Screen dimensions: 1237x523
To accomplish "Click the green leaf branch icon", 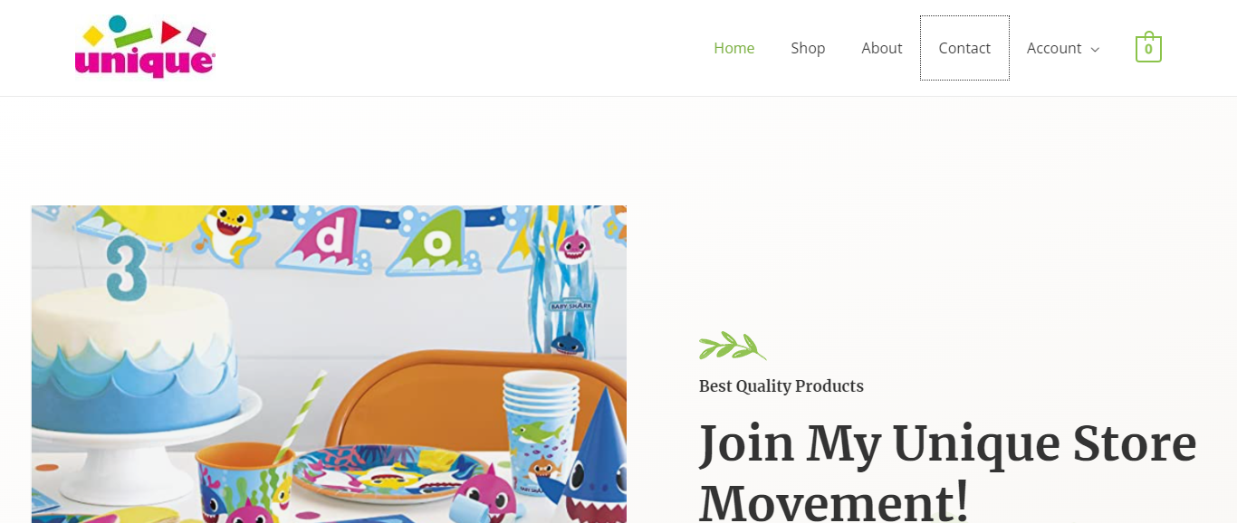I will pos(733,346).
